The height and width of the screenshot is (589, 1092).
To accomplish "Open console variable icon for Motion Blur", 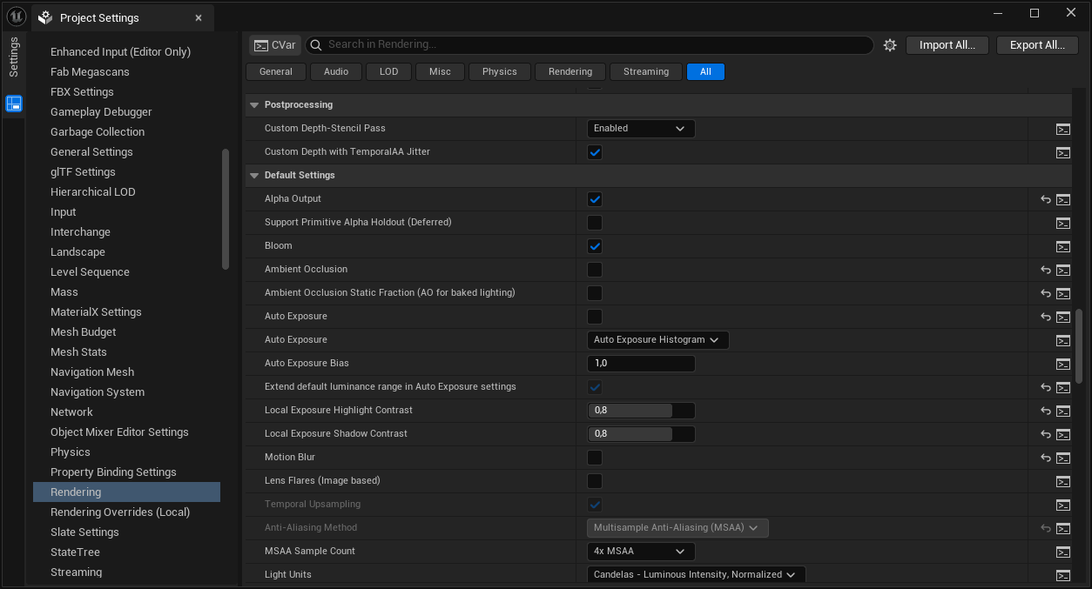I will pyautogui.click(x=1063, y=458).
